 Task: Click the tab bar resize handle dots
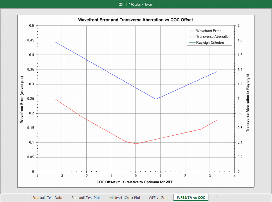pyautogui.click(x=217, y=198)
